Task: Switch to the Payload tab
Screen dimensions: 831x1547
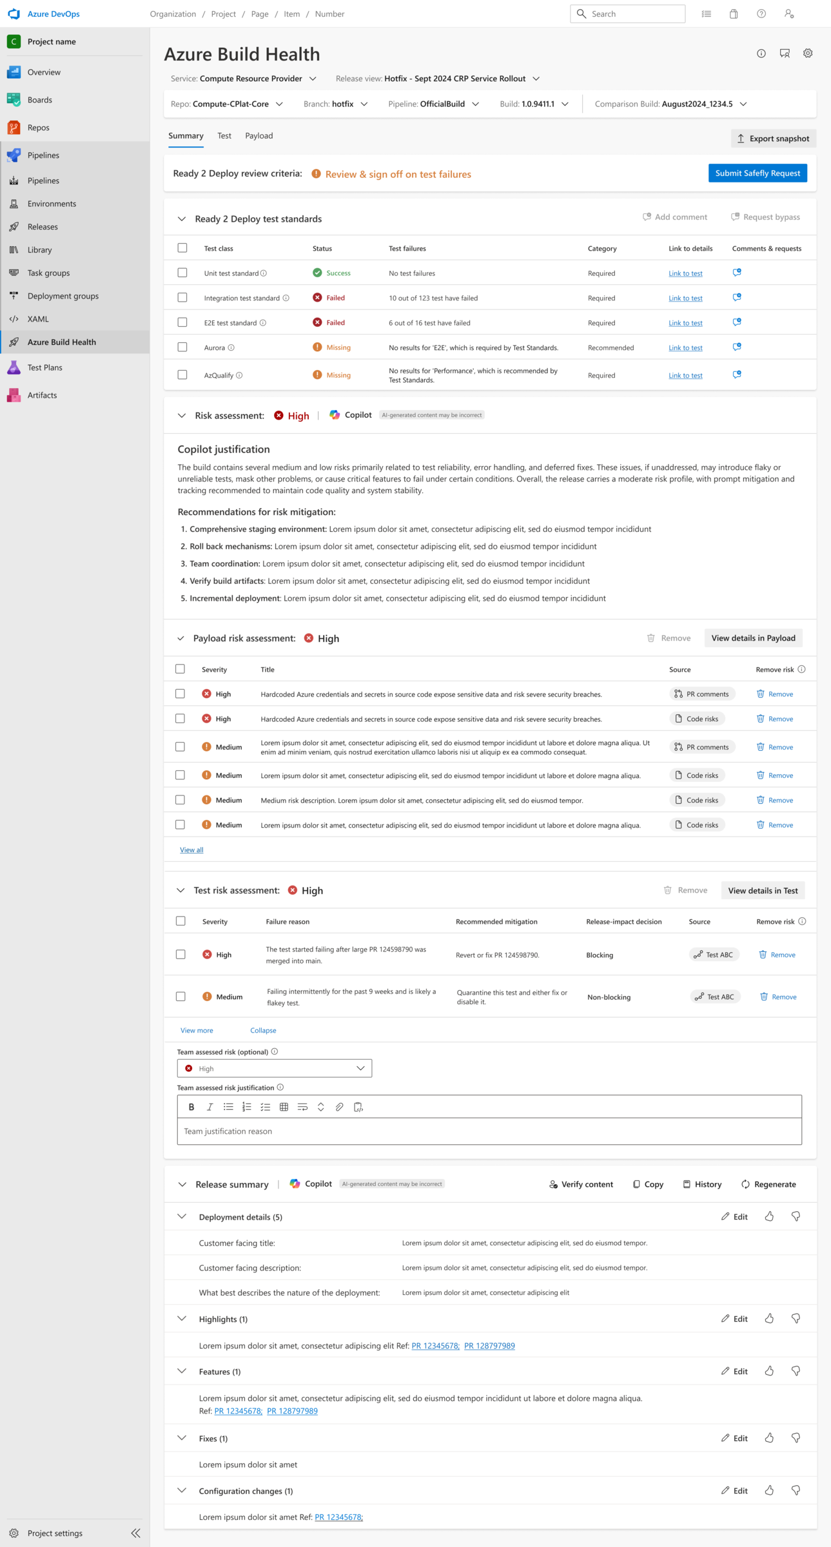Action: click(x=259, y=136)
